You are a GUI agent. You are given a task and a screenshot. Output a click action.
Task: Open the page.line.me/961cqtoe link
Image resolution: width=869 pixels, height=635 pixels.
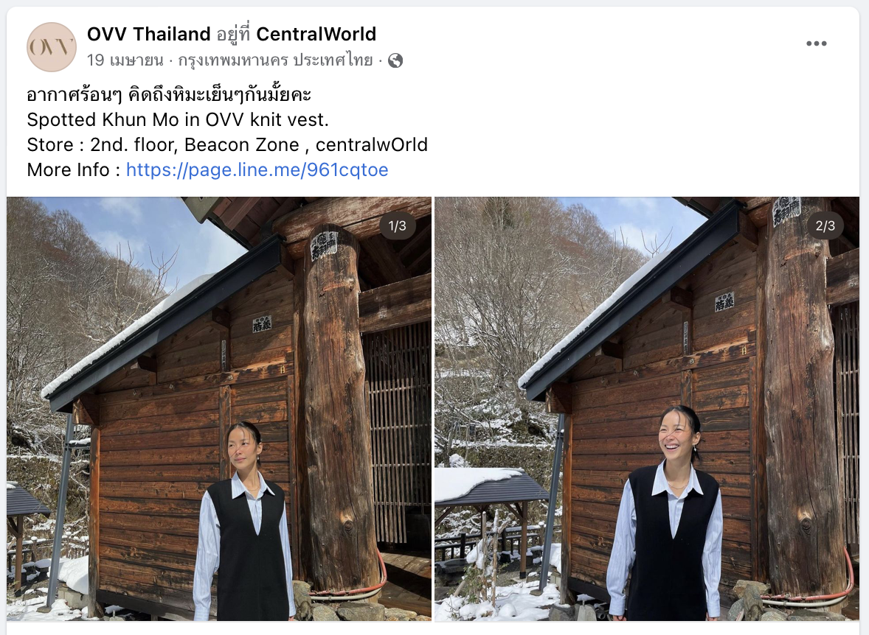[x=257, y=169]
